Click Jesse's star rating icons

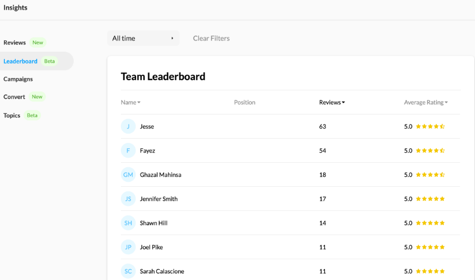430,126
